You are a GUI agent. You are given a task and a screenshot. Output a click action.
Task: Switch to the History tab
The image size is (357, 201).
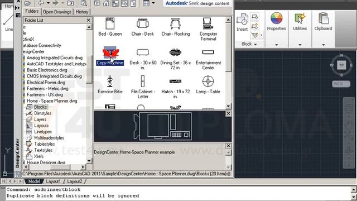point(82,12)
